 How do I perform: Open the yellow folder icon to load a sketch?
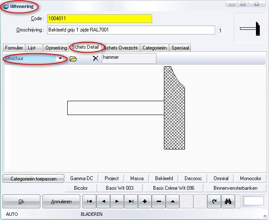73,59
